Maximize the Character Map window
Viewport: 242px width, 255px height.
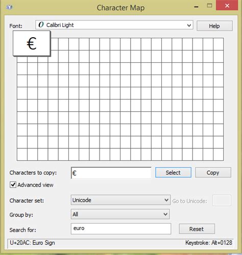[x=209, y=6]
